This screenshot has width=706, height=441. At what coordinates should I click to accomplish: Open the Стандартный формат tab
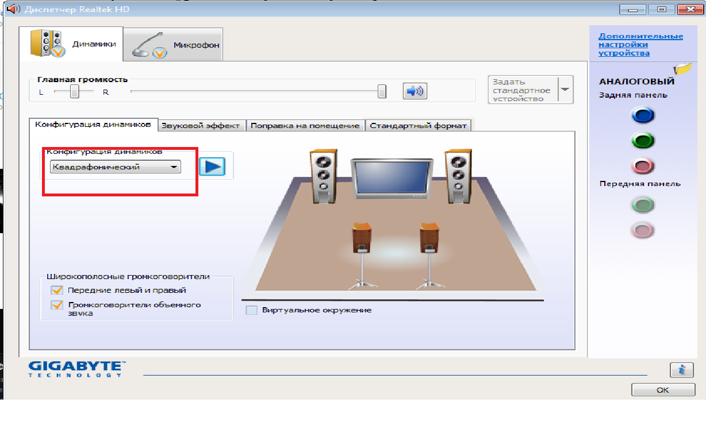(419, 126)
